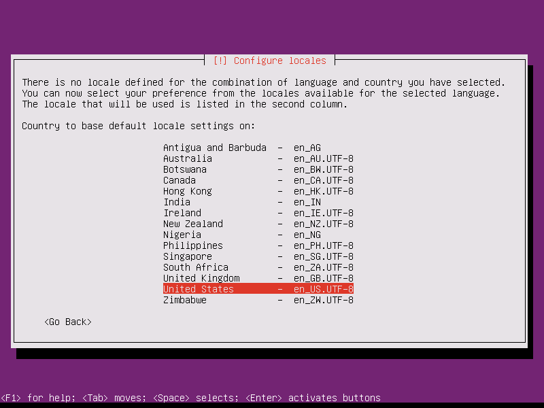The image size is (544, 408).
Task: Choose New Zealand from the list
Action: (258, 224)
